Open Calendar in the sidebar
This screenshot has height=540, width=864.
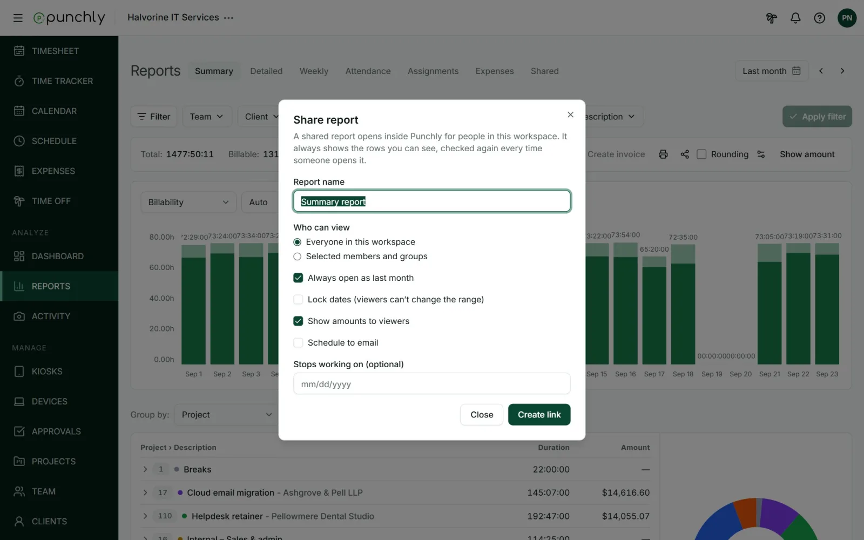tap(59, 111)
